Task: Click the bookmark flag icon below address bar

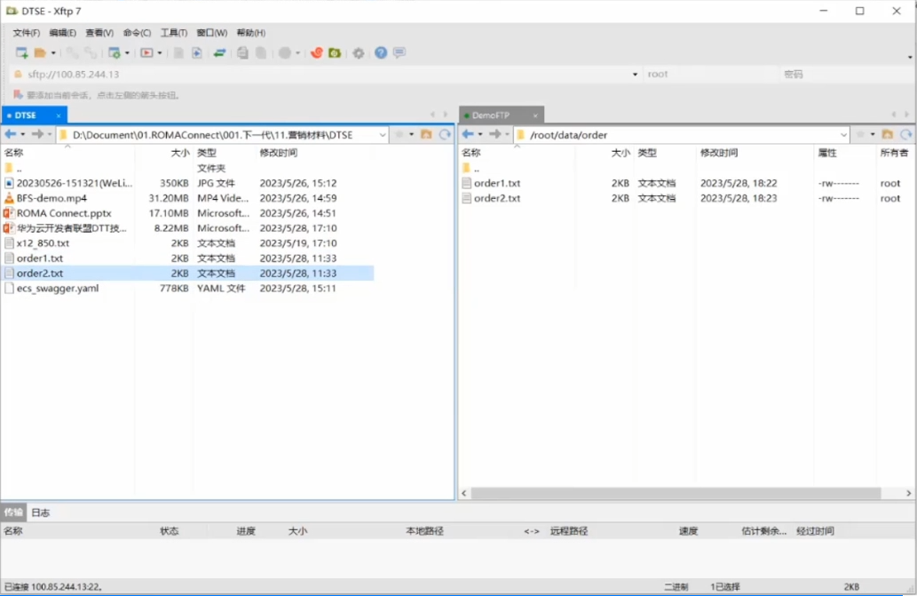Action: (x=18, y=95)
